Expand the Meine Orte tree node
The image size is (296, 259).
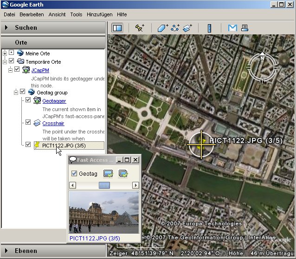pos(5,53)
